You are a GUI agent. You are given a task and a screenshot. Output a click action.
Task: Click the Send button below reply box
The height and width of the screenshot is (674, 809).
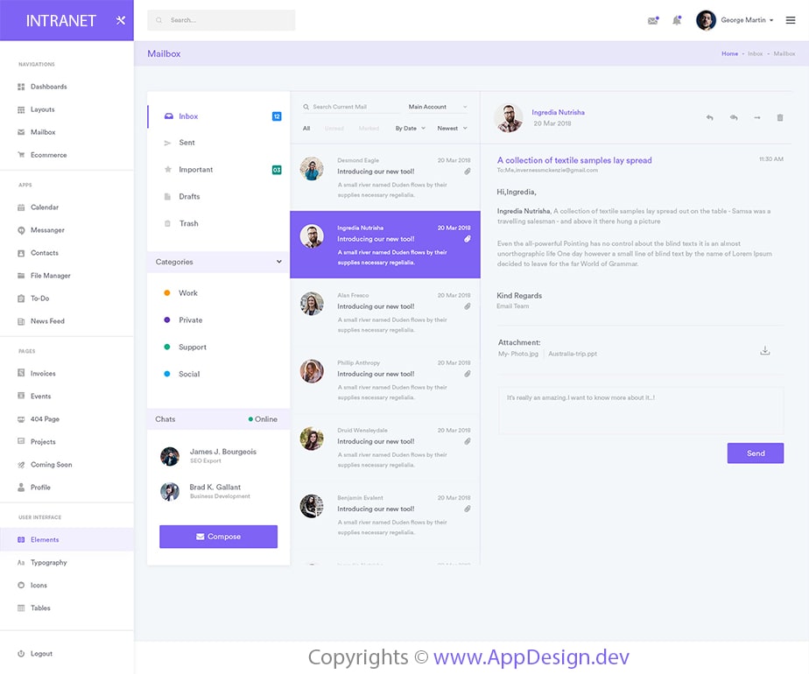pyautogui.click(x=755, y=453)
